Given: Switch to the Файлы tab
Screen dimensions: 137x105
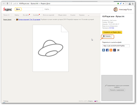Looking at the screenshot, I should coord(17,15).
